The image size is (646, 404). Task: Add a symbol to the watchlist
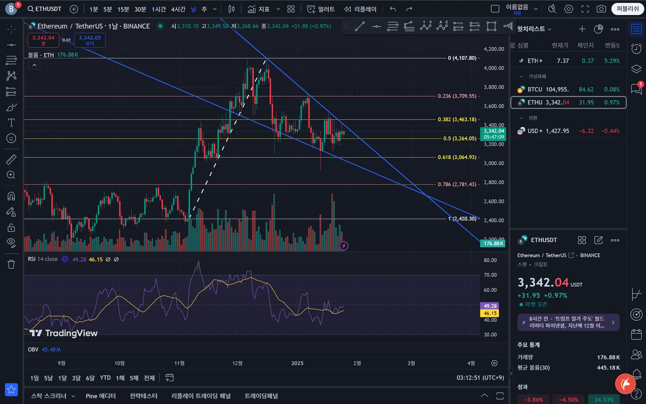(582, 29)
